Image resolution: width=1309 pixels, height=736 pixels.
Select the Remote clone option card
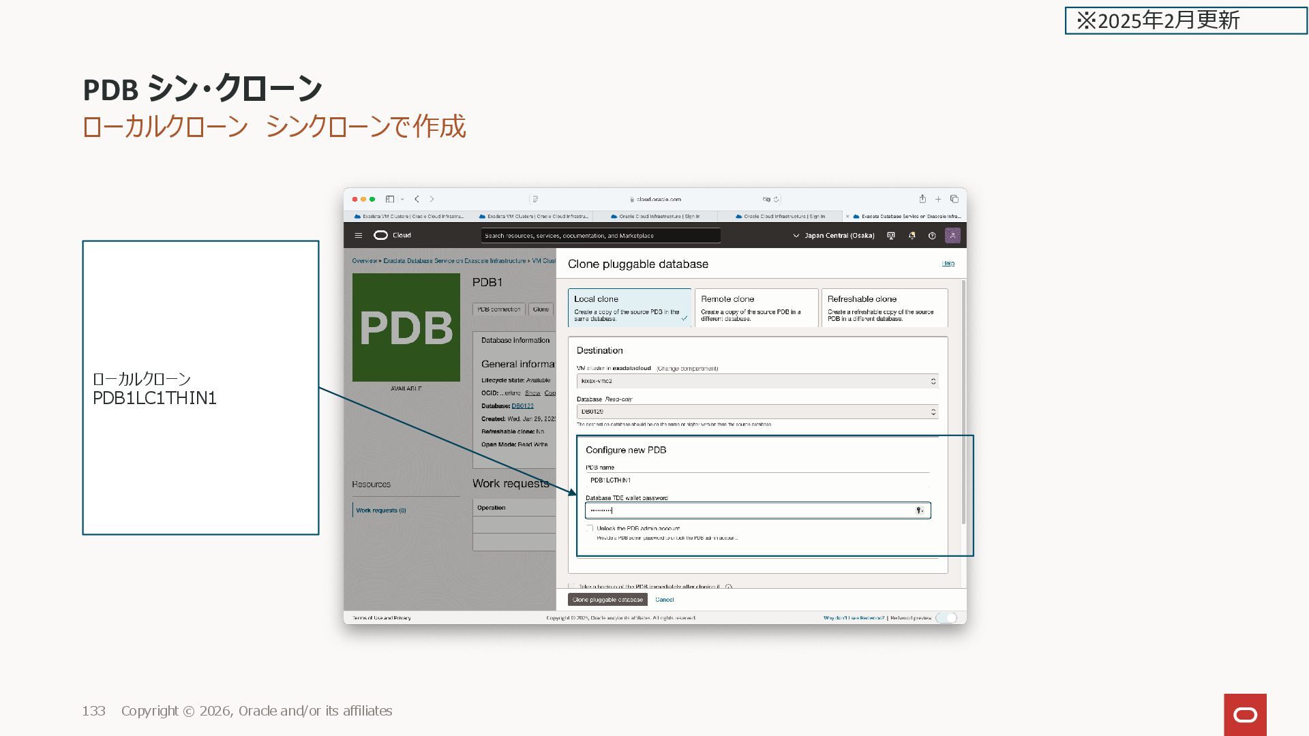click(756, 308)
